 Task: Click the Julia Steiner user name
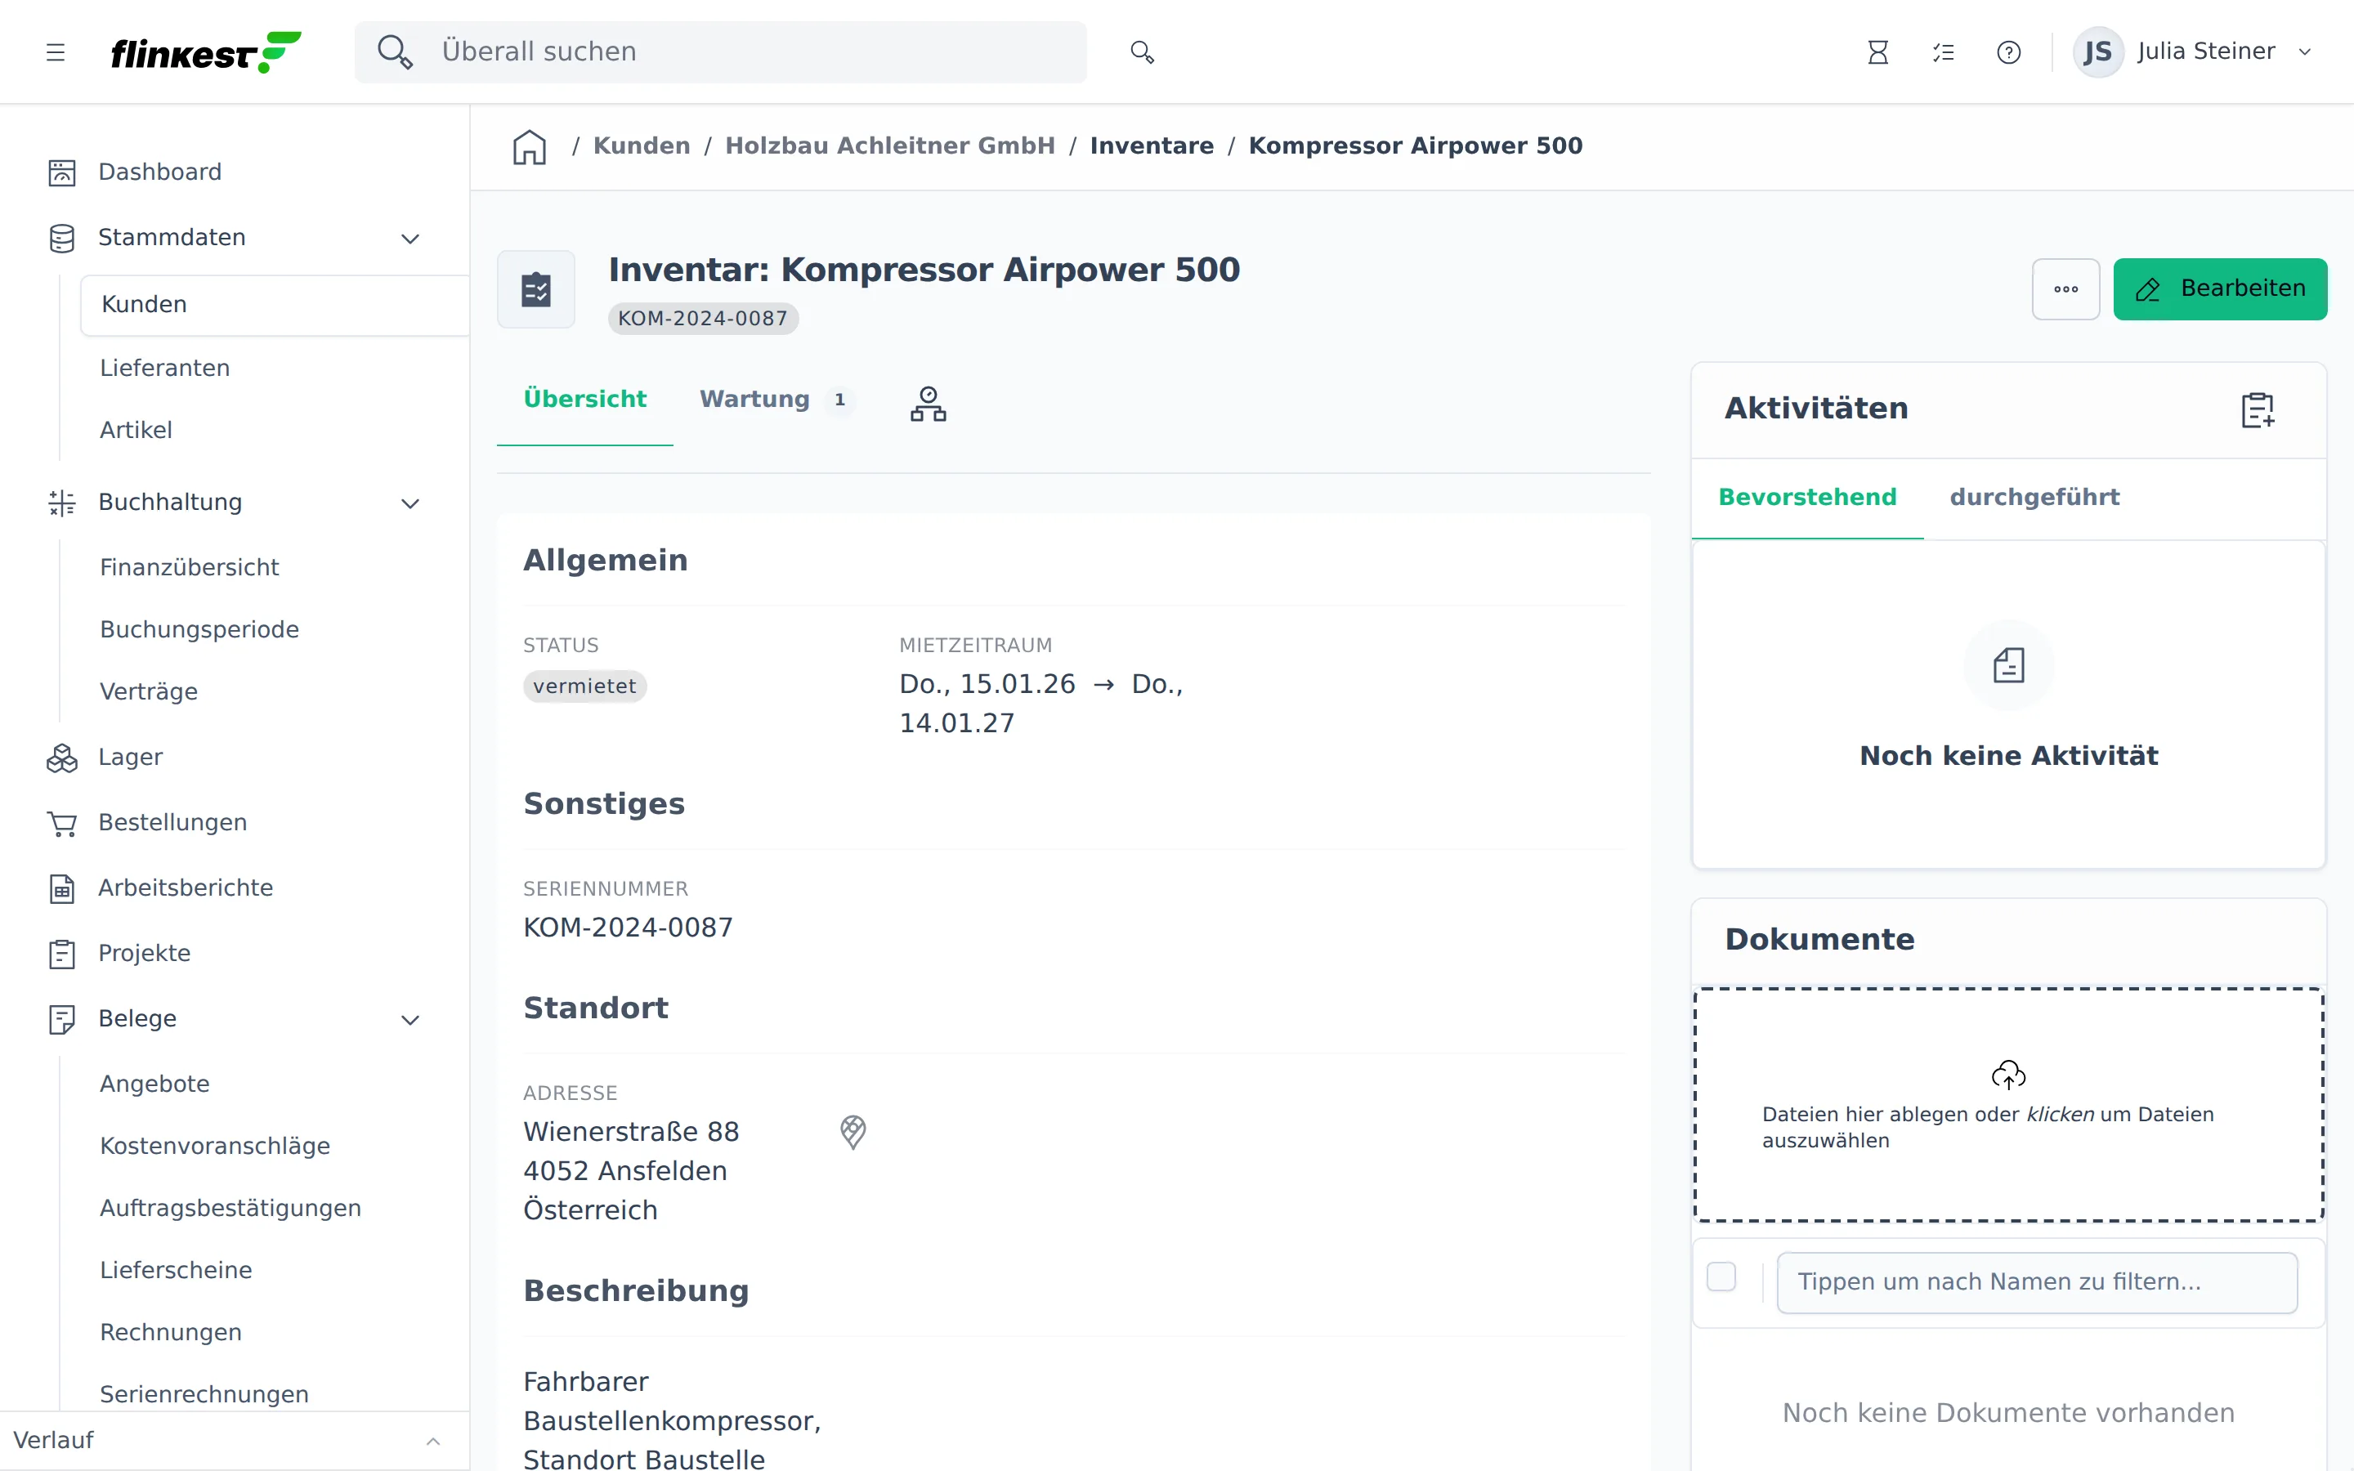click(2206, 51)
